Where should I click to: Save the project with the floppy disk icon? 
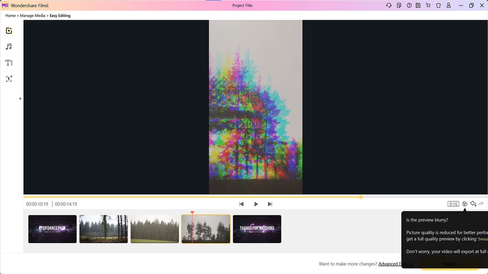[x=418, y=6]
